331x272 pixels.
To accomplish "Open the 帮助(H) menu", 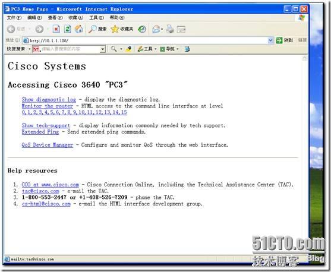I will tap(117, 18).
